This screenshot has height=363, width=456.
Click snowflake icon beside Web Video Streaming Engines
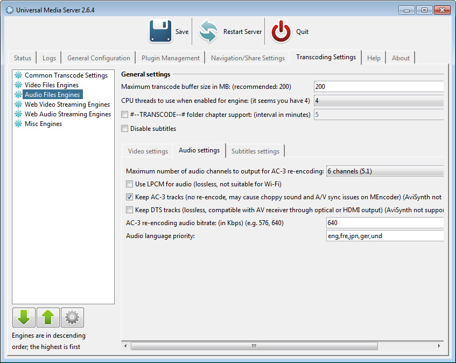(x=18, y=104)
